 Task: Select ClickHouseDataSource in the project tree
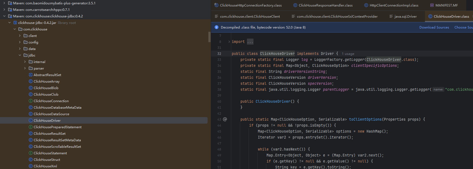tap(51, 114)
